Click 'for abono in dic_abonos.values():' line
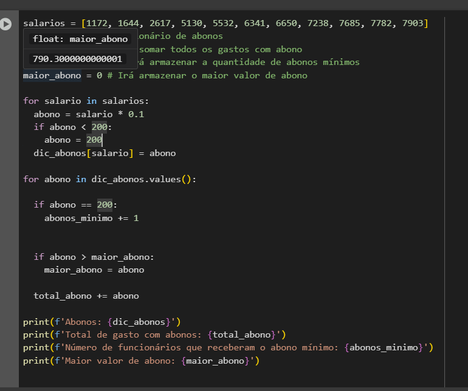Screen dimensions: 468x391 pos(109,179)
